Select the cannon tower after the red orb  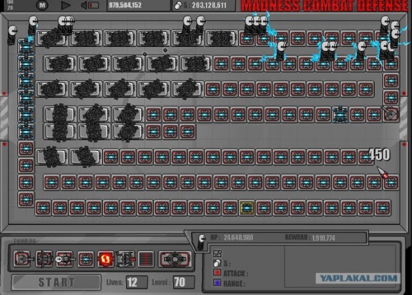[126, 259]
